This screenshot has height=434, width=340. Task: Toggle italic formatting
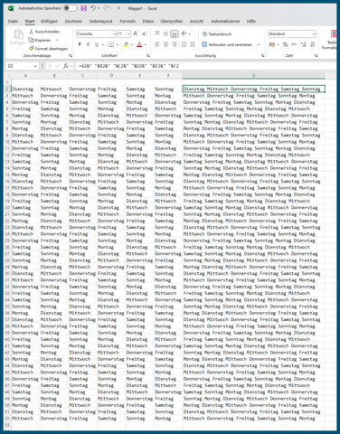click(x=88, y=44)
